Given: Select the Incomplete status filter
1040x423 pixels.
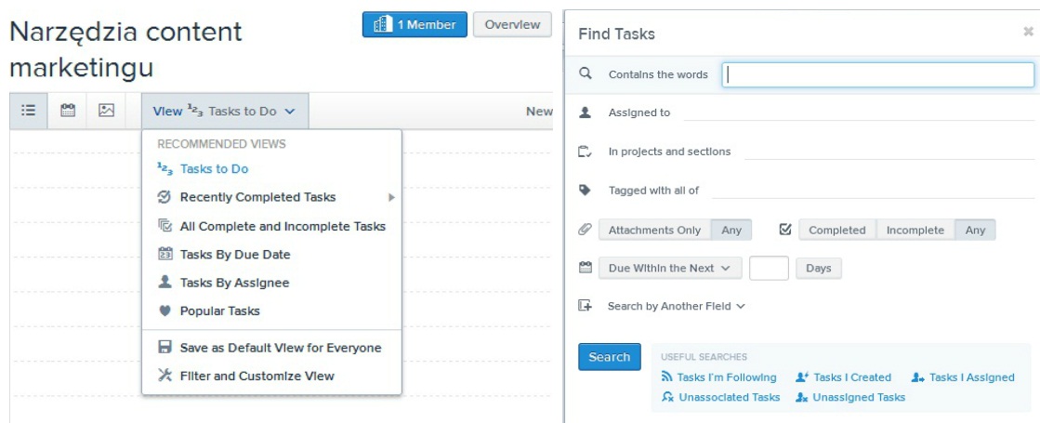Looking at the screenshot, I should (915, 230).
